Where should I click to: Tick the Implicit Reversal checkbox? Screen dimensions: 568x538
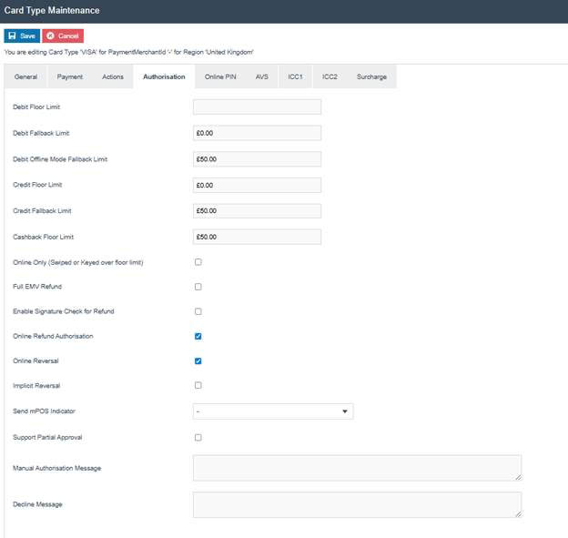coord(198,385)
